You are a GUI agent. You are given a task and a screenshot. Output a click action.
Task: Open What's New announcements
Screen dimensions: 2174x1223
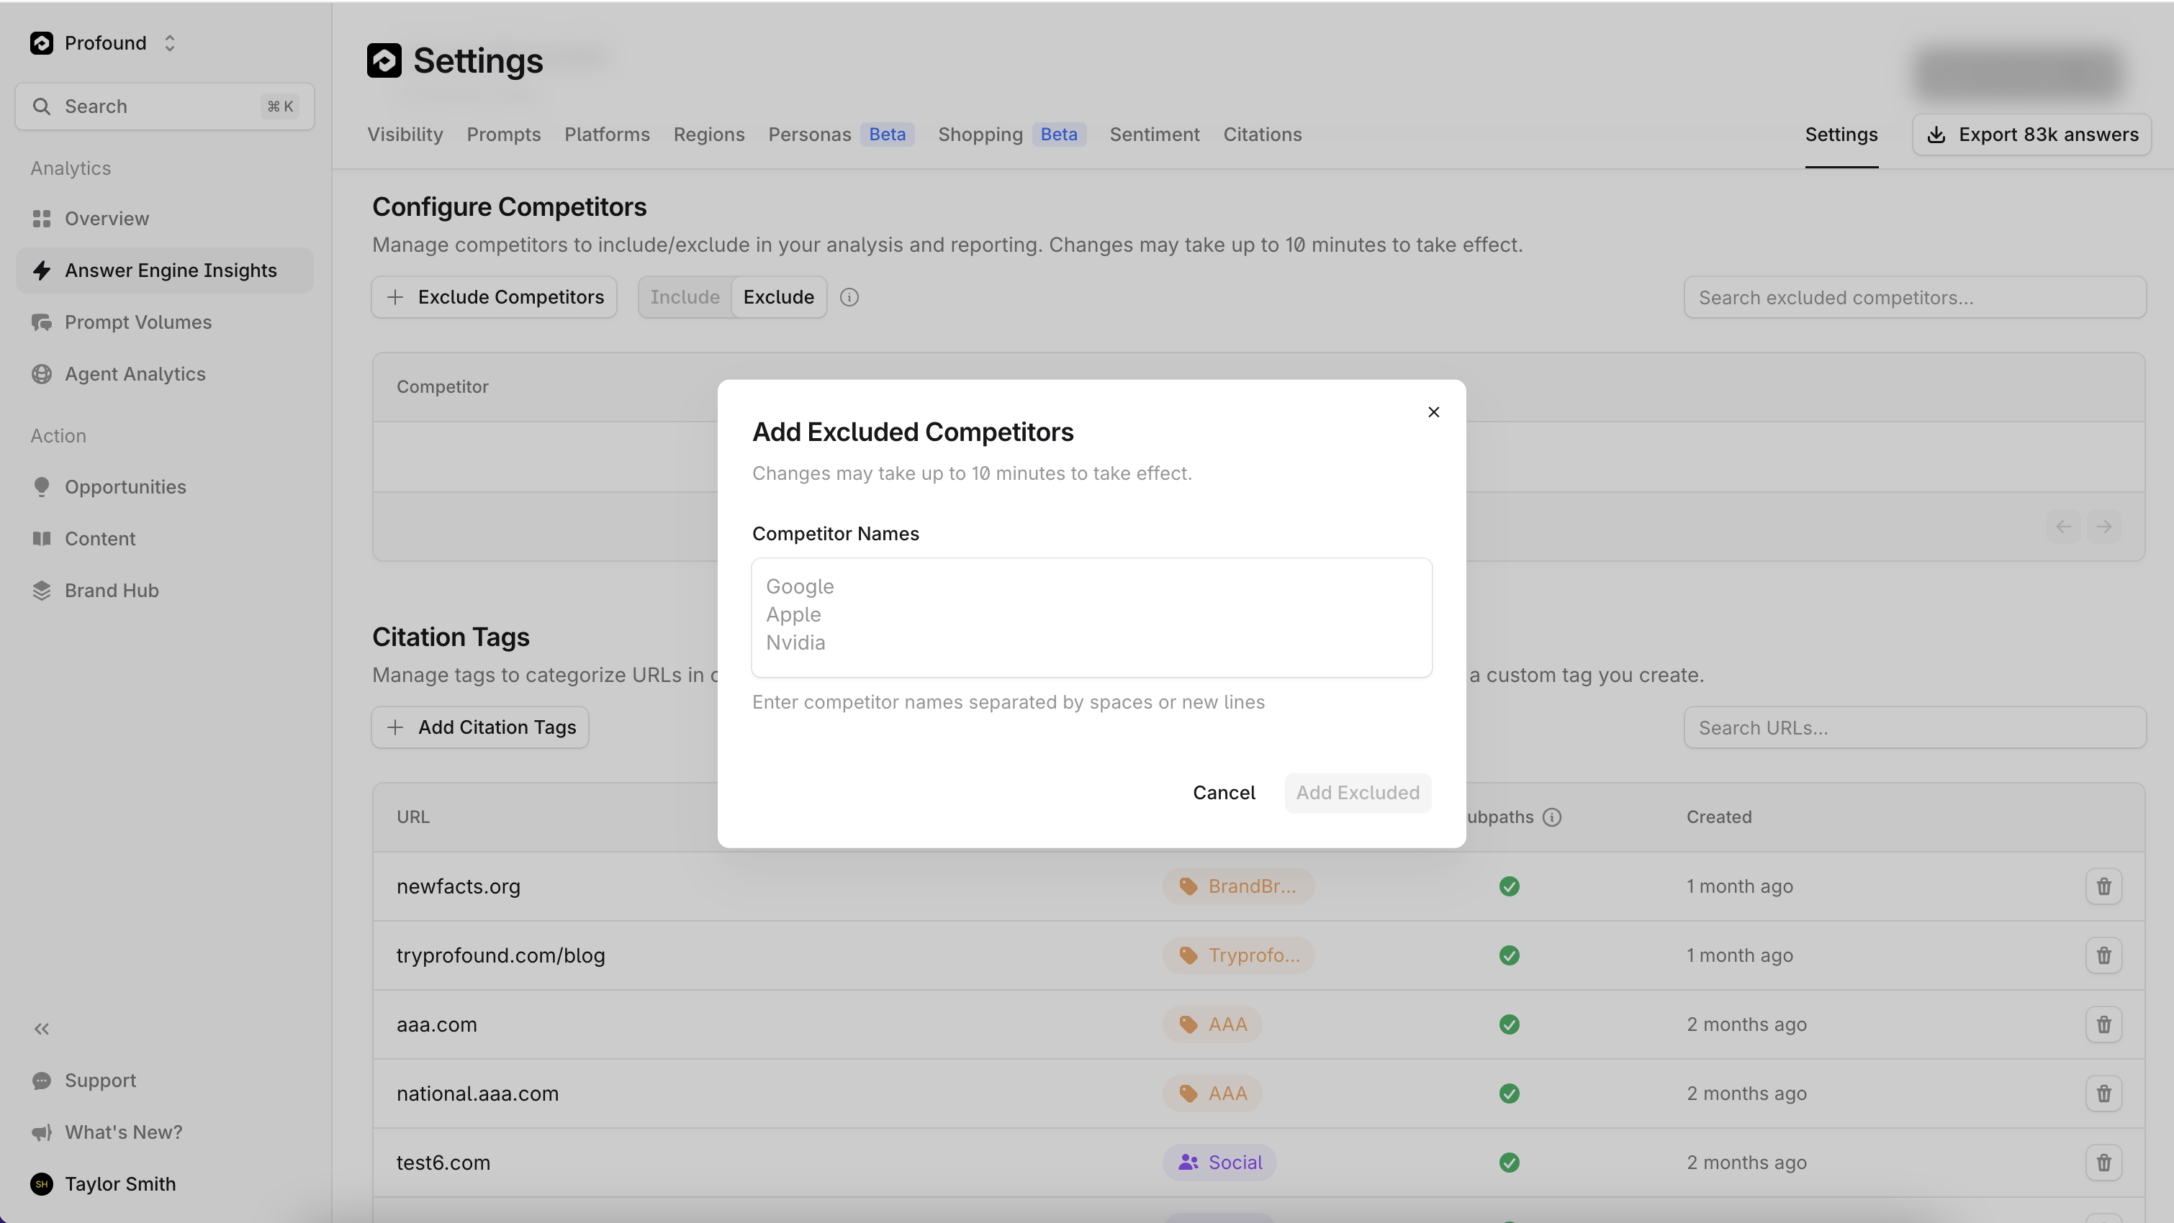click(x=123, y=1132)
